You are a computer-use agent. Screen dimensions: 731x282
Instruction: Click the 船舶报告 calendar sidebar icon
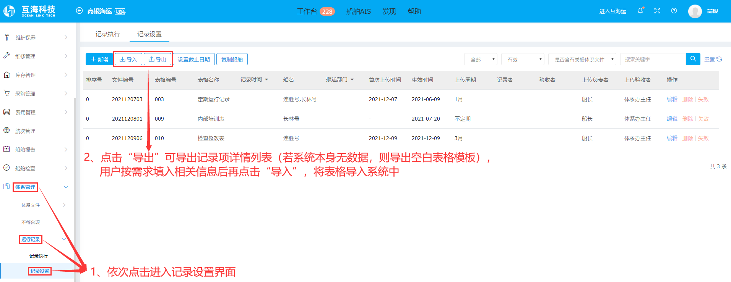[6, 149]
